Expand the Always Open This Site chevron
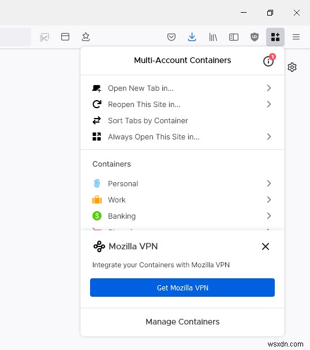310x350 pixels. point(269,137)
